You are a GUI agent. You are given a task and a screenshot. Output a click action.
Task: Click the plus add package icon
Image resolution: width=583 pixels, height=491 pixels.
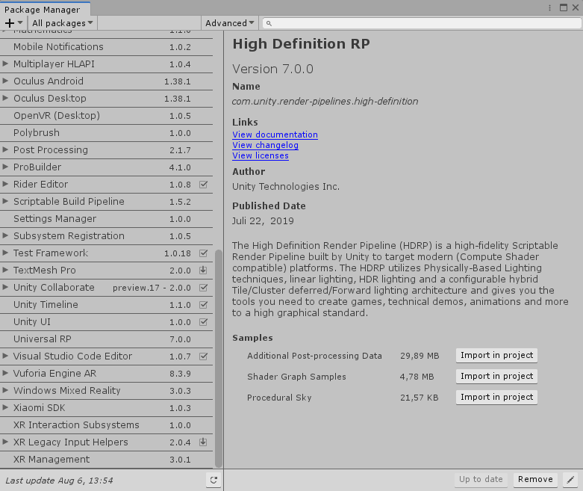10,23
